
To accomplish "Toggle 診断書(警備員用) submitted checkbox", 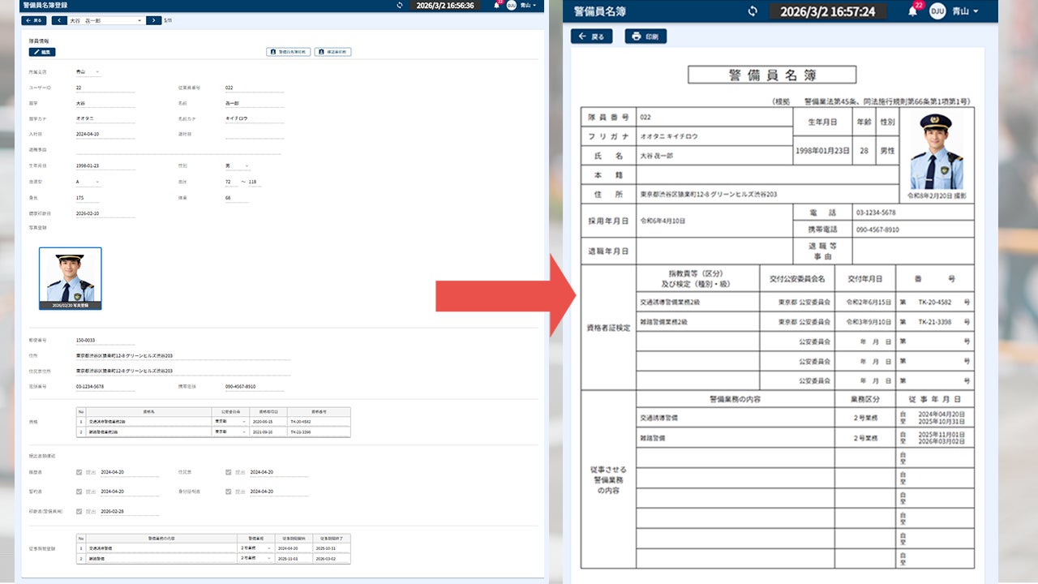I will [79, 512].
